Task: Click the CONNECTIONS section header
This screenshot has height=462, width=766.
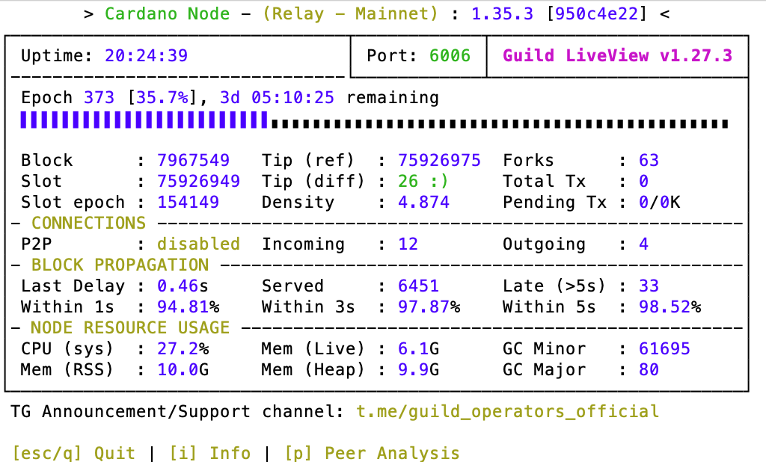Action: tap(88, 223)
